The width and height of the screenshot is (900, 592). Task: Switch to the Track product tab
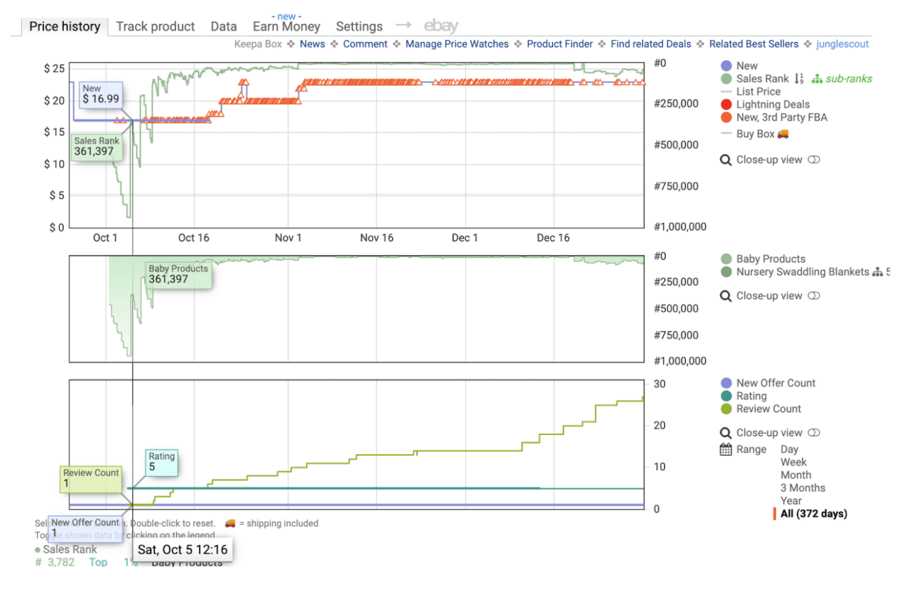tap(155, 26)
